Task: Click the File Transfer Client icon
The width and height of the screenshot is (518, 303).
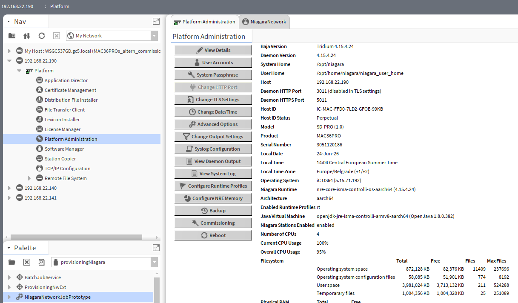Action: (40, 110)
